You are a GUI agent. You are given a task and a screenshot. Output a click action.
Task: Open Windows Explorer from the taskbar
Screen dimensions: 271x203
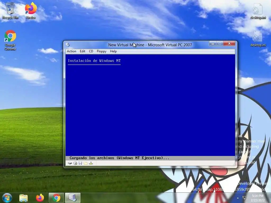click(x=24, y=198)
